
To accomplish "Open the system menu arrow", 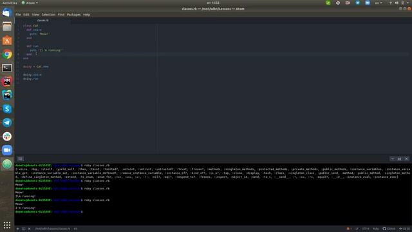I will pos(407,3).
